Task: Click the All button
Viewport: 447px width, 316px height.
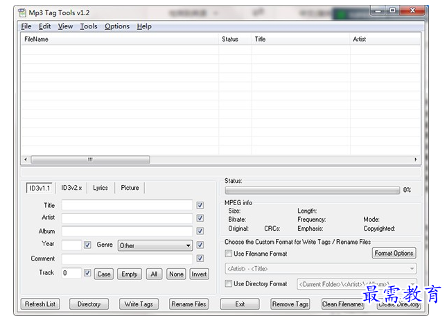Action: (155, 274)
